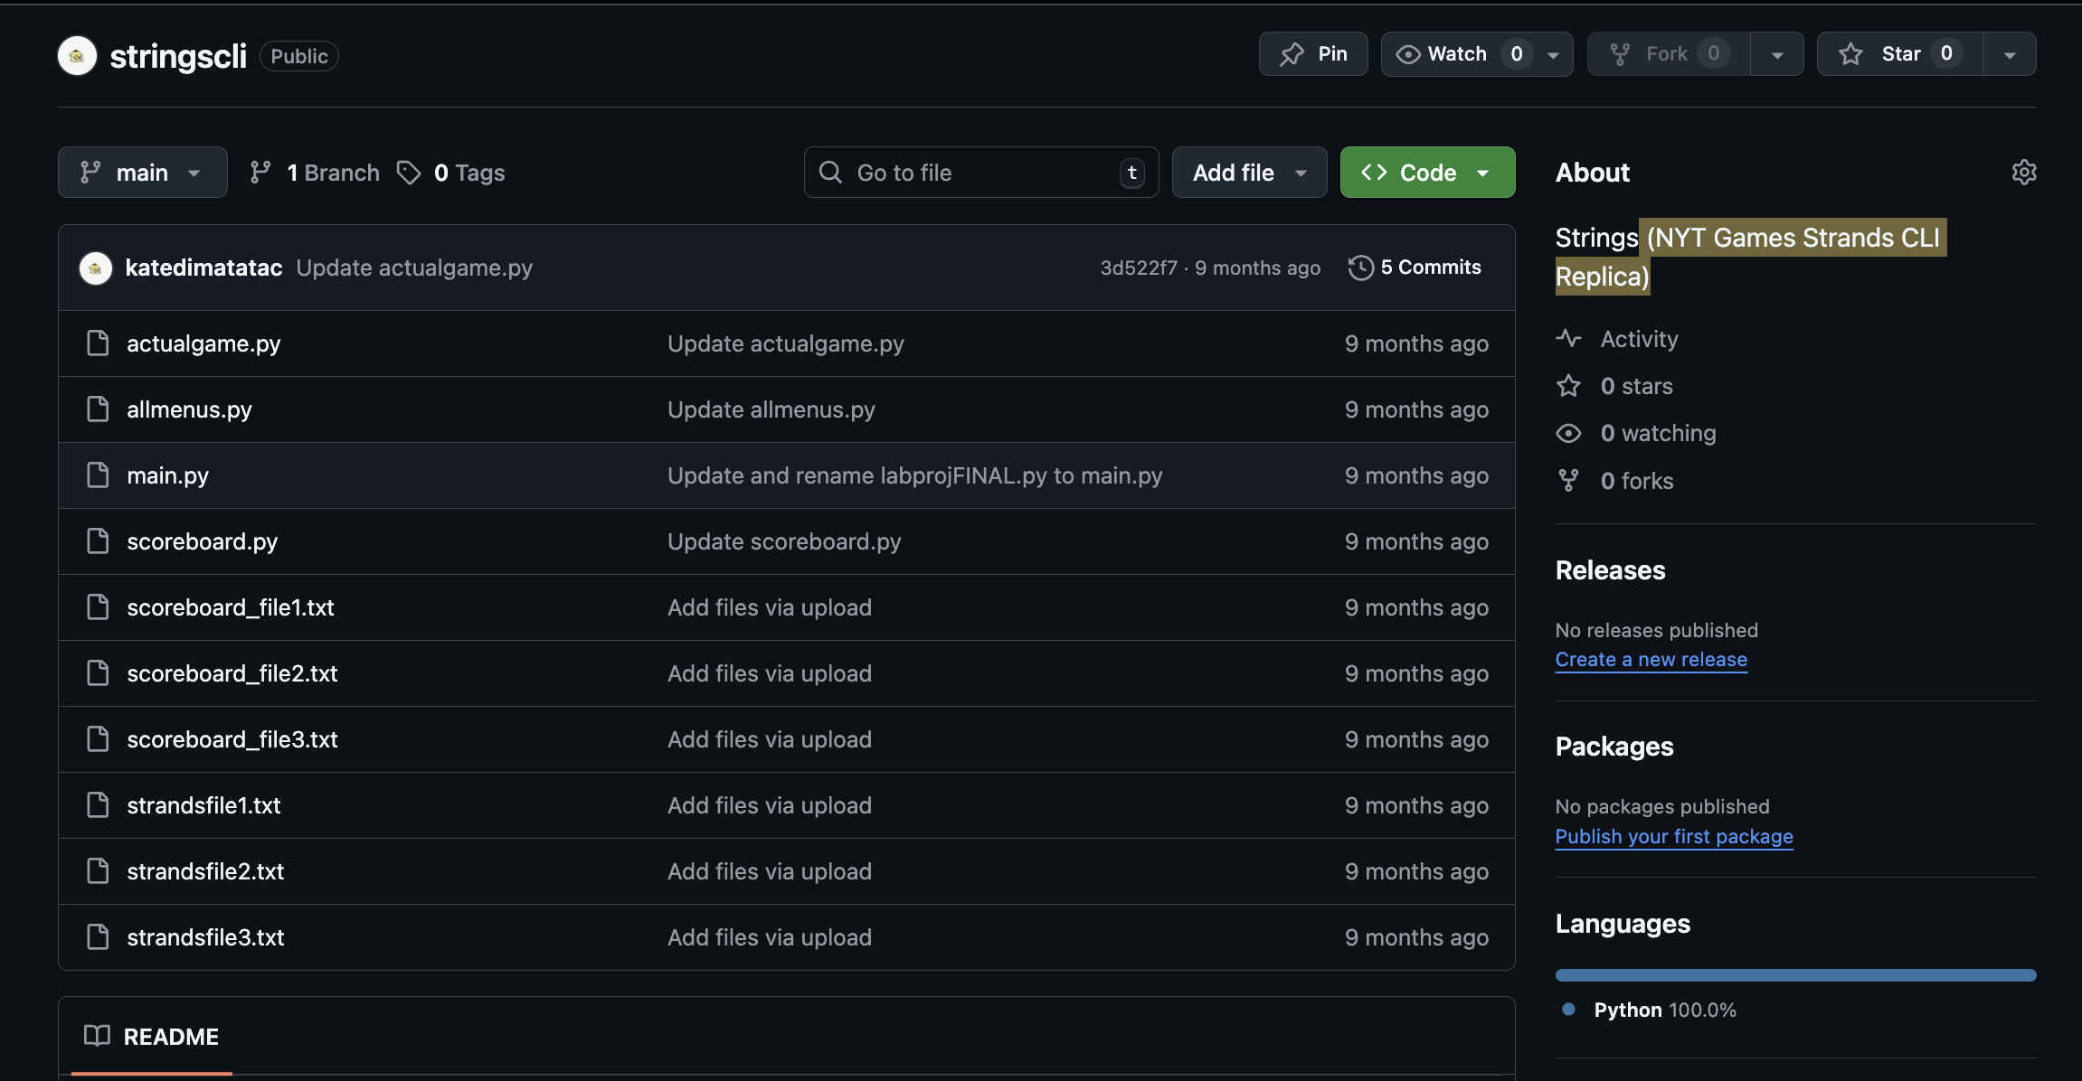
Task: Click the file icon beside main.py
Action: pos(98,475)
